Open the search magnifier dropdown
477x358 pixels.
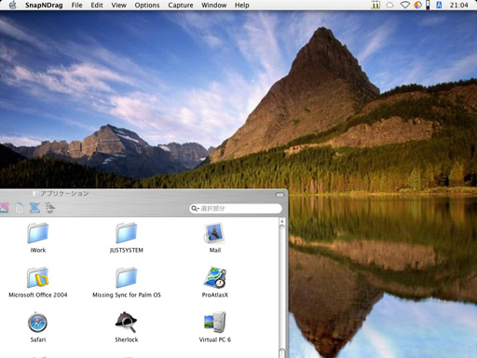[x=195, y=209]
